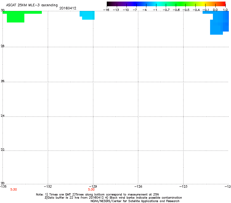Select the latitude label 28
231x203 pixels.
pos(2,46)
